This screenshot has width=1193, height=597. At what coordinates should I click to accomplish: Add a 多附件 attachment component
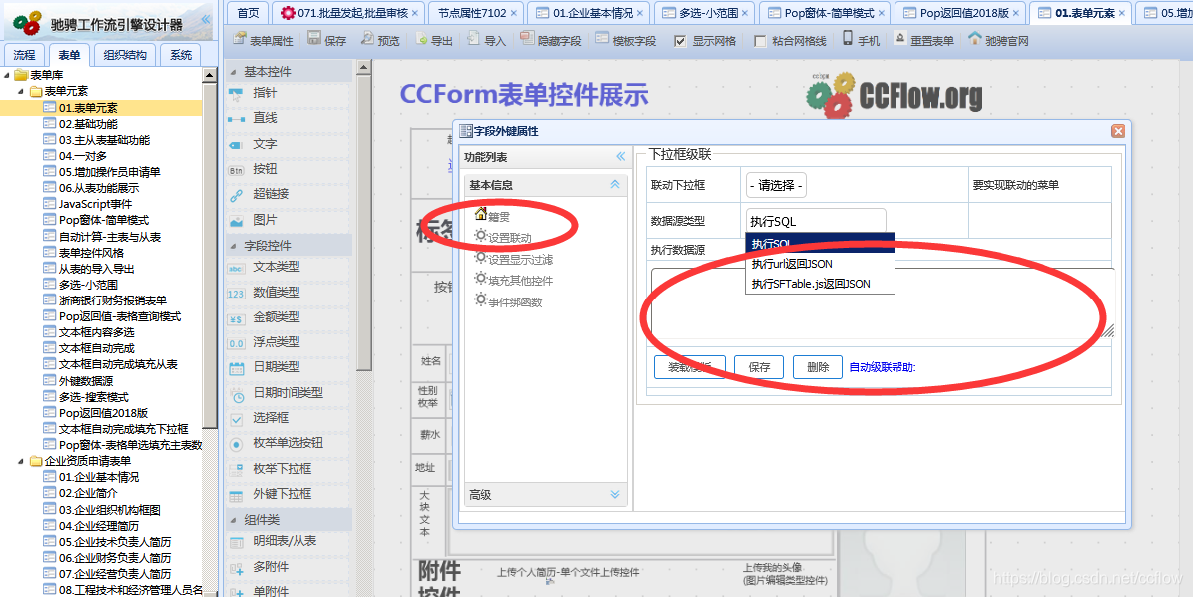point(271,567)
